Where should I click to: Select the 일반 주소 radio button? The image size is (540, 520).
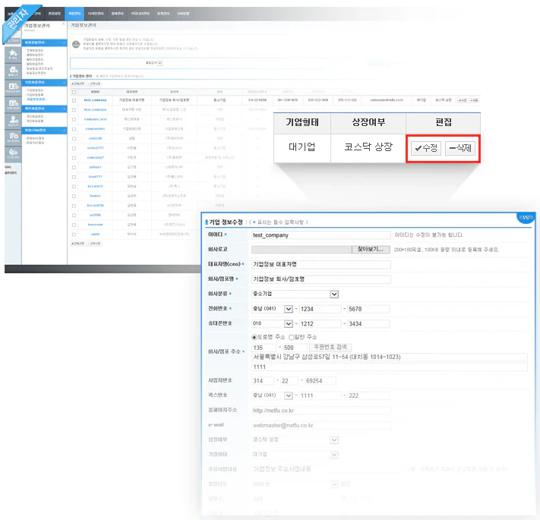tap(292, 337)
